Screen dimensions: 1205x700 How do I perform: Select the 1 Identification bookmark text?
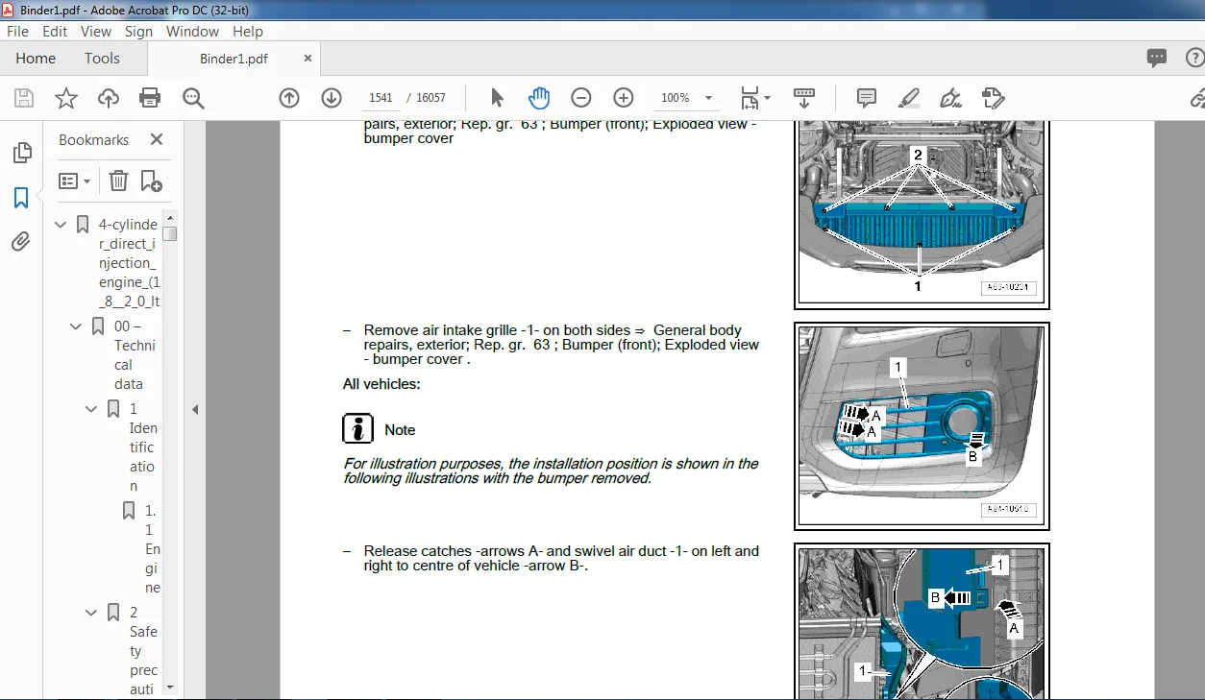(x=143, y=447)
